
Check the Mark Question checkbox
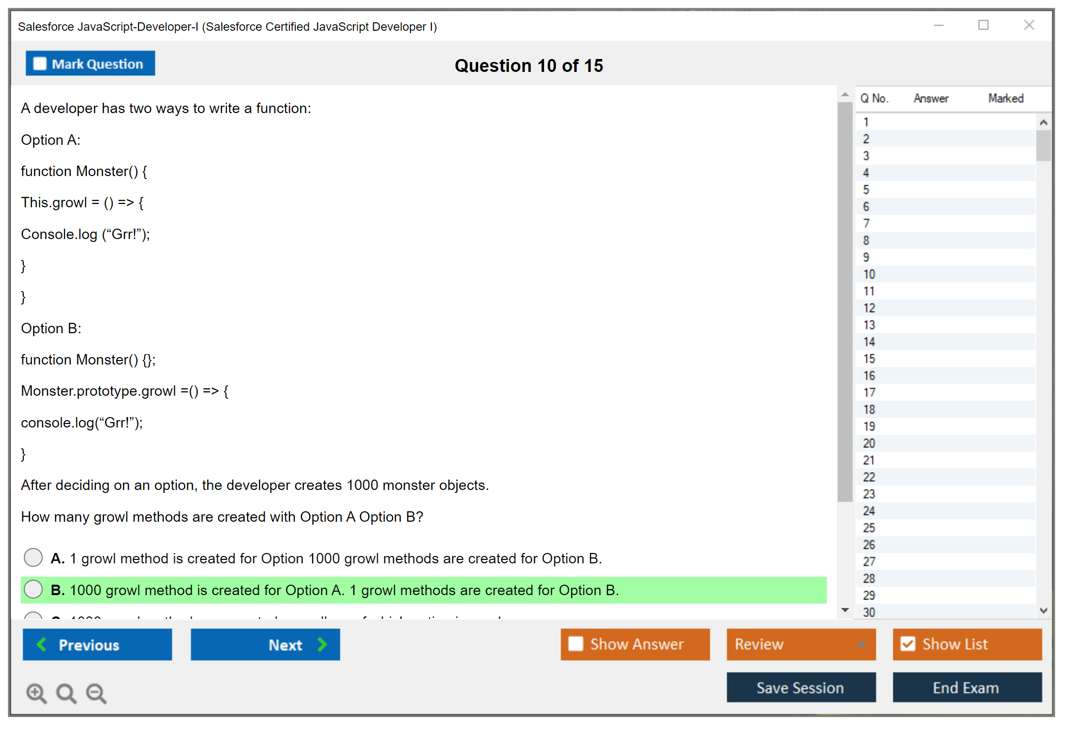[x=40, y=63]
